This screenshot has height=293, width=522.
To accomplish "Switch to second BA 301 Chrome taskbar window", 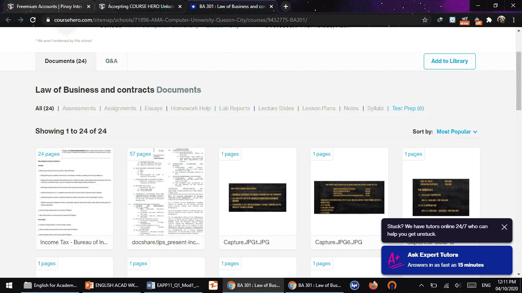I will pos(315,285).
